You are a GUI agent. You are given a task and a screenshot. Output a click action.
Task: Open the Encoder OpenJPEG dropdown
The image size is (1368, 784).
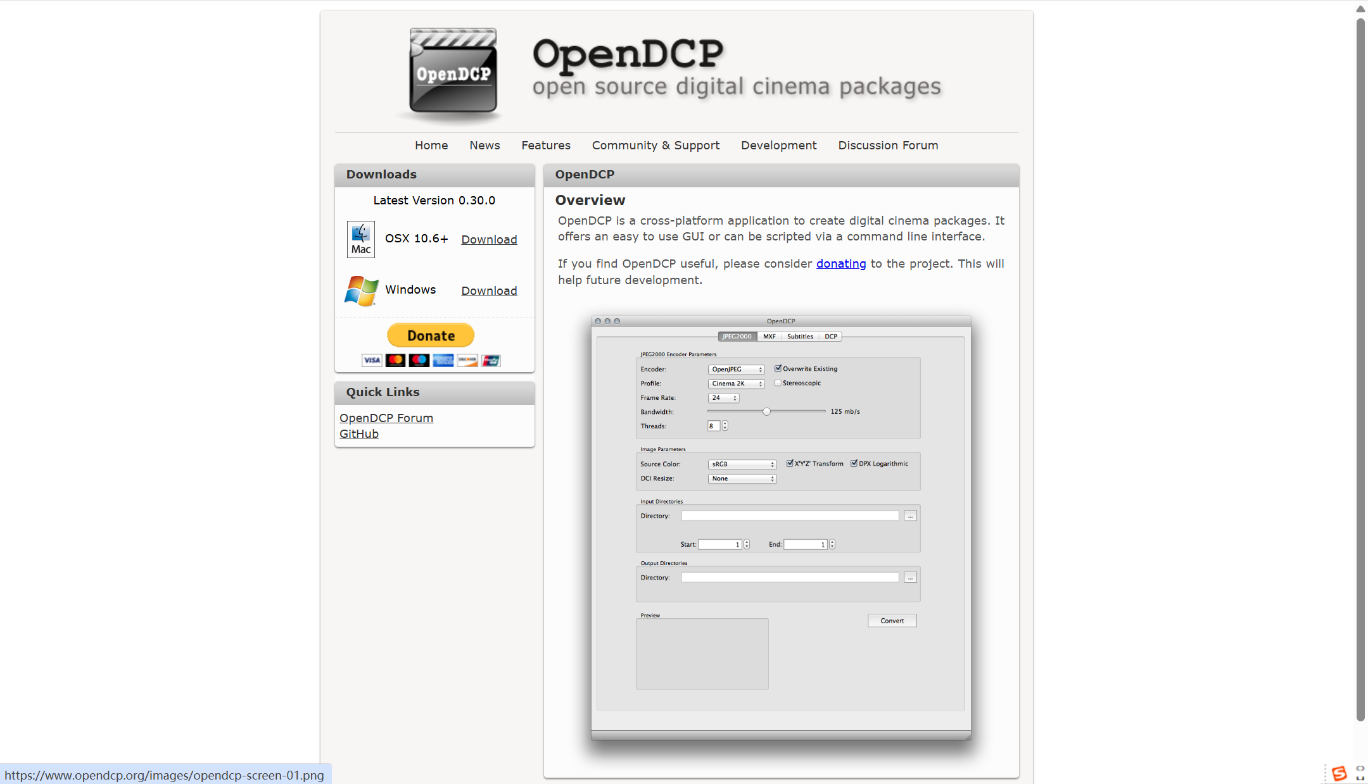point(736,369)
